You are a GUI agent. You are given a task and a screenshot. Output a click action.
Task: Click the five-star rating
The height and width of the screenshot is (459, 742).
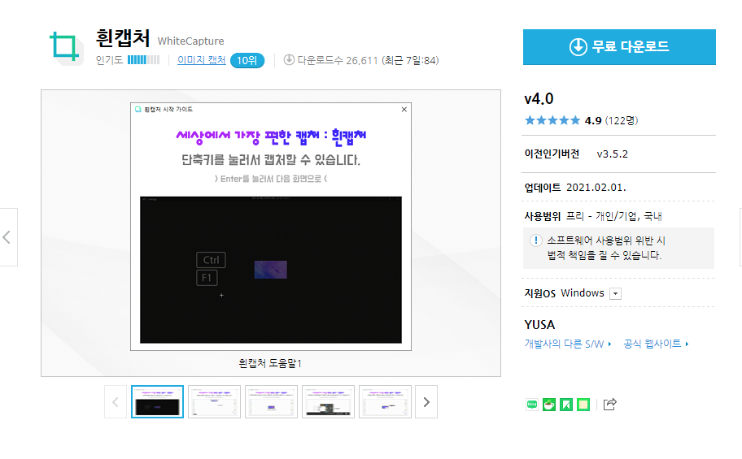(x=552, y=120)
